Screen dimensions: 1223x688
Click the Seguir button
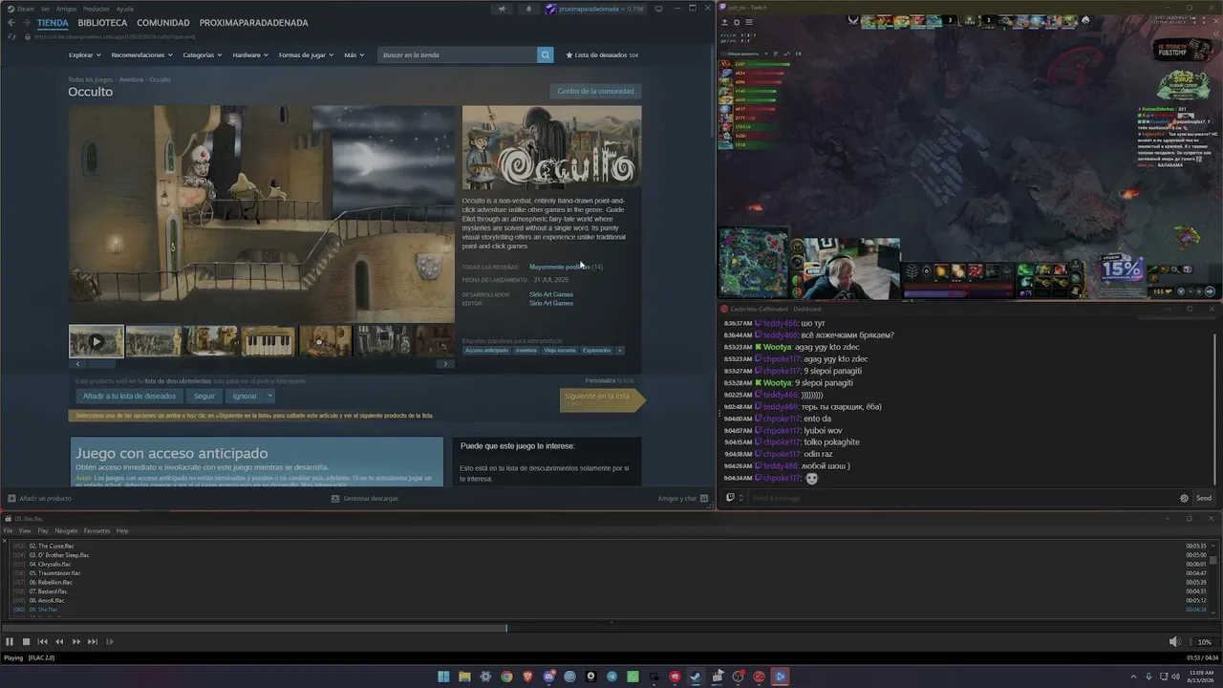pyautogui.click(x=204, y=396)
